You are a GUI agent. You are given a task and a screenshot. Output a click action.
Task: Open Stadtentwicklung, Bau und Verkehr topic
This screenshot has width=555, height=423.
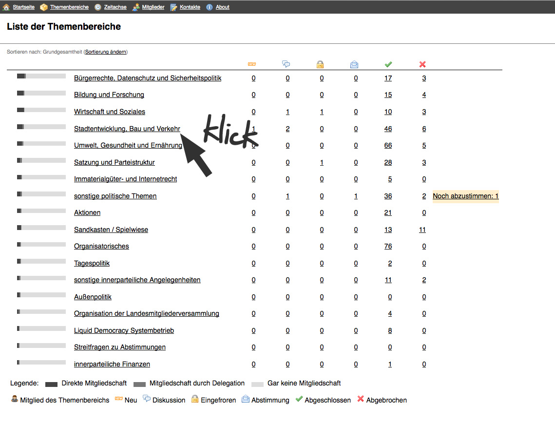click(127, 129)
